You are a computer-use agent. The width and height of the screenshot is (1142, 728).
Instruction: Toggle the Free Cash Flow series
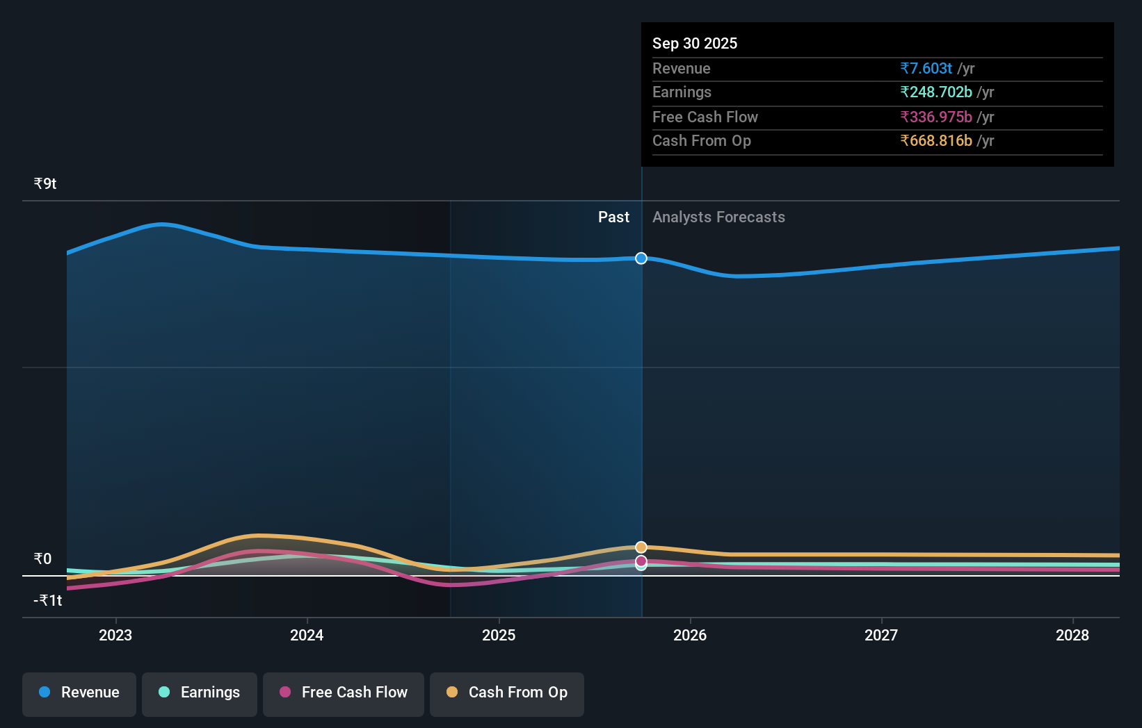click(343, 693)
